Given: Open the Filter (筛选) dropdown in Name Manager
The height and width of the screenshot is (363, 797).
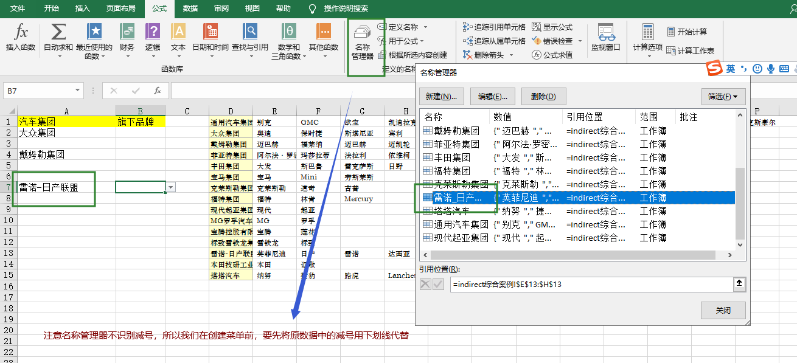Looking at the screenshot, I should (723, 96).
